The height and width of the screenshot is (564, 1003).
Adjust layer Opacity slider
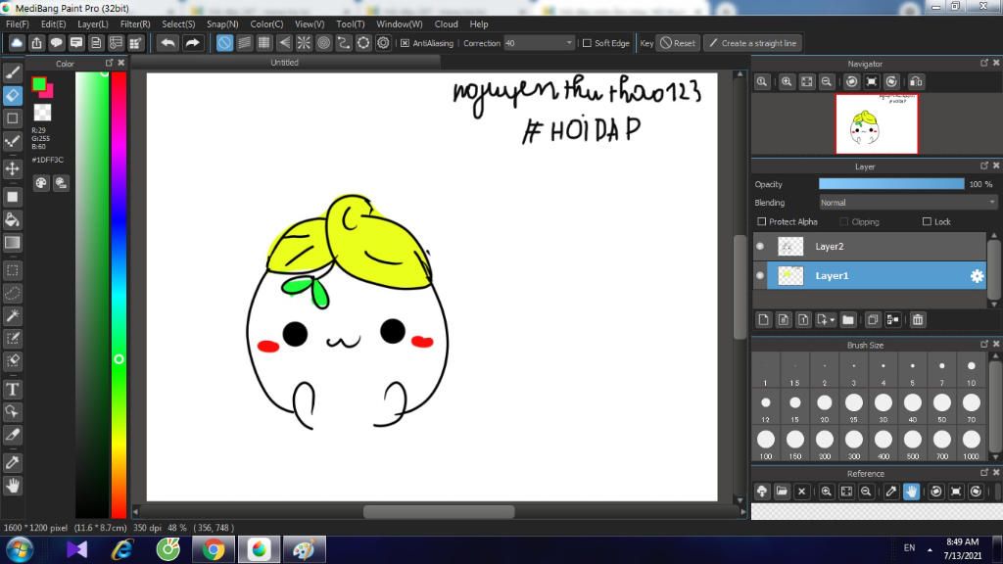tap(891, 184)
